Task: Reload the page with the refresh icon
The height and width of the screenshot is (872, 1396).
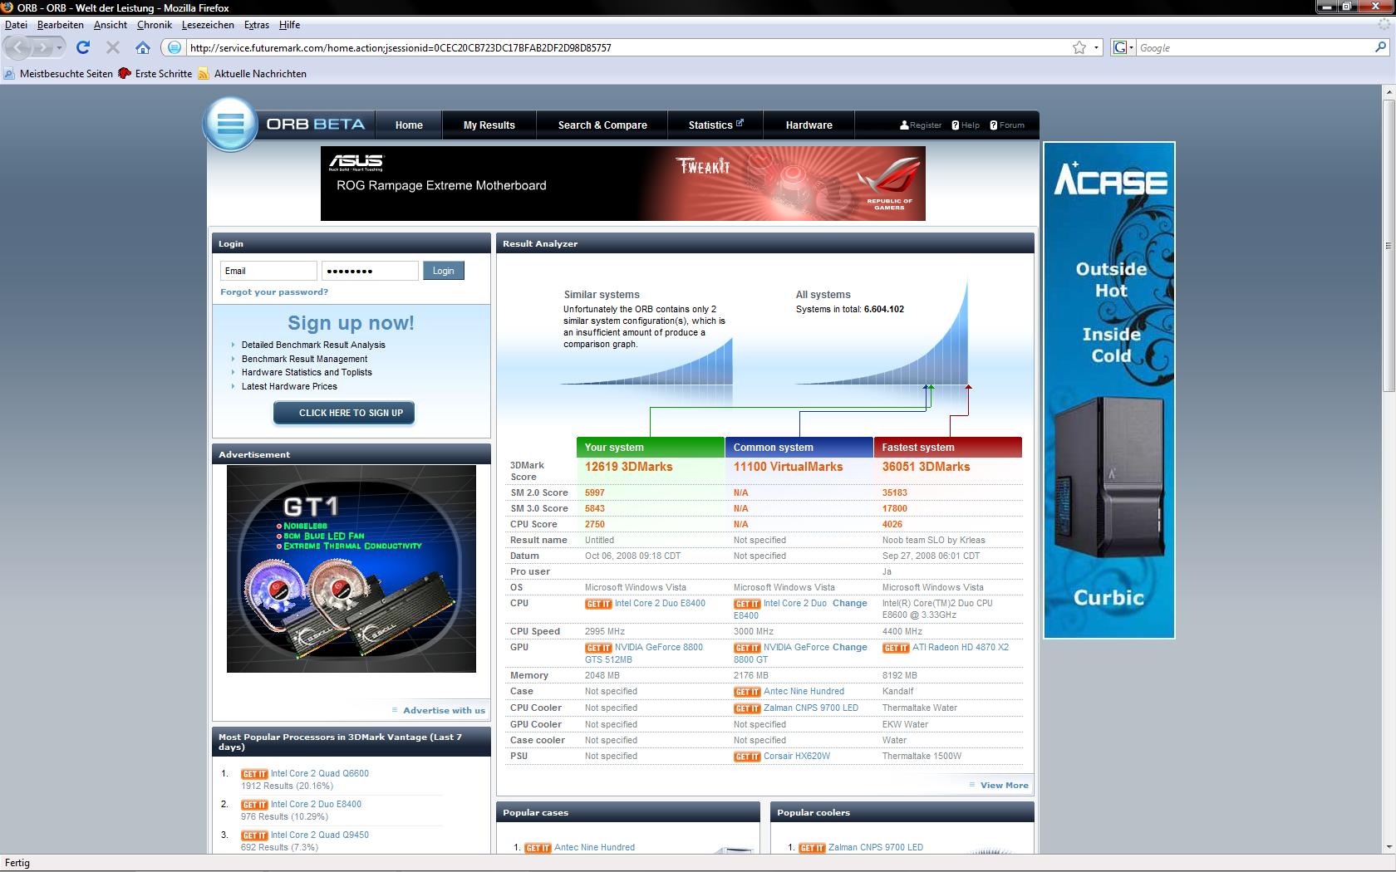Action: (83, 47)
